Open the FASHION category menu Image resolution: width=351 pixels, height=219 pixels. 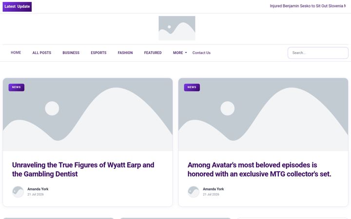125,53
